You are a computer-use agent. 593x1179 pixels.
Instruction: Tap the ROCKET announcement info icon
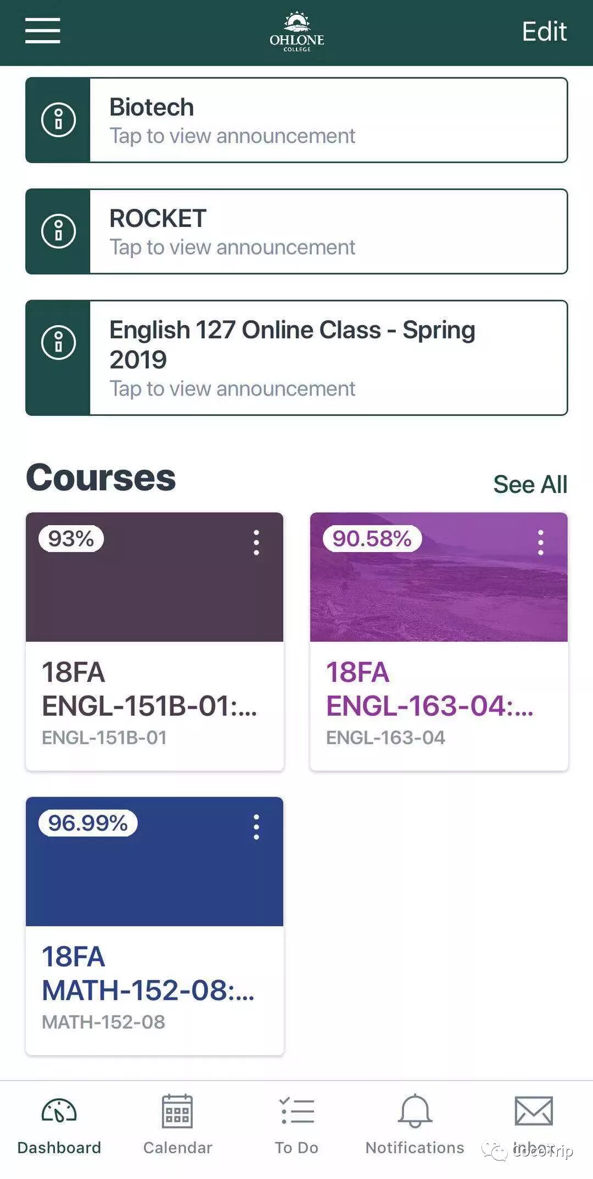[x=58, y=231]
